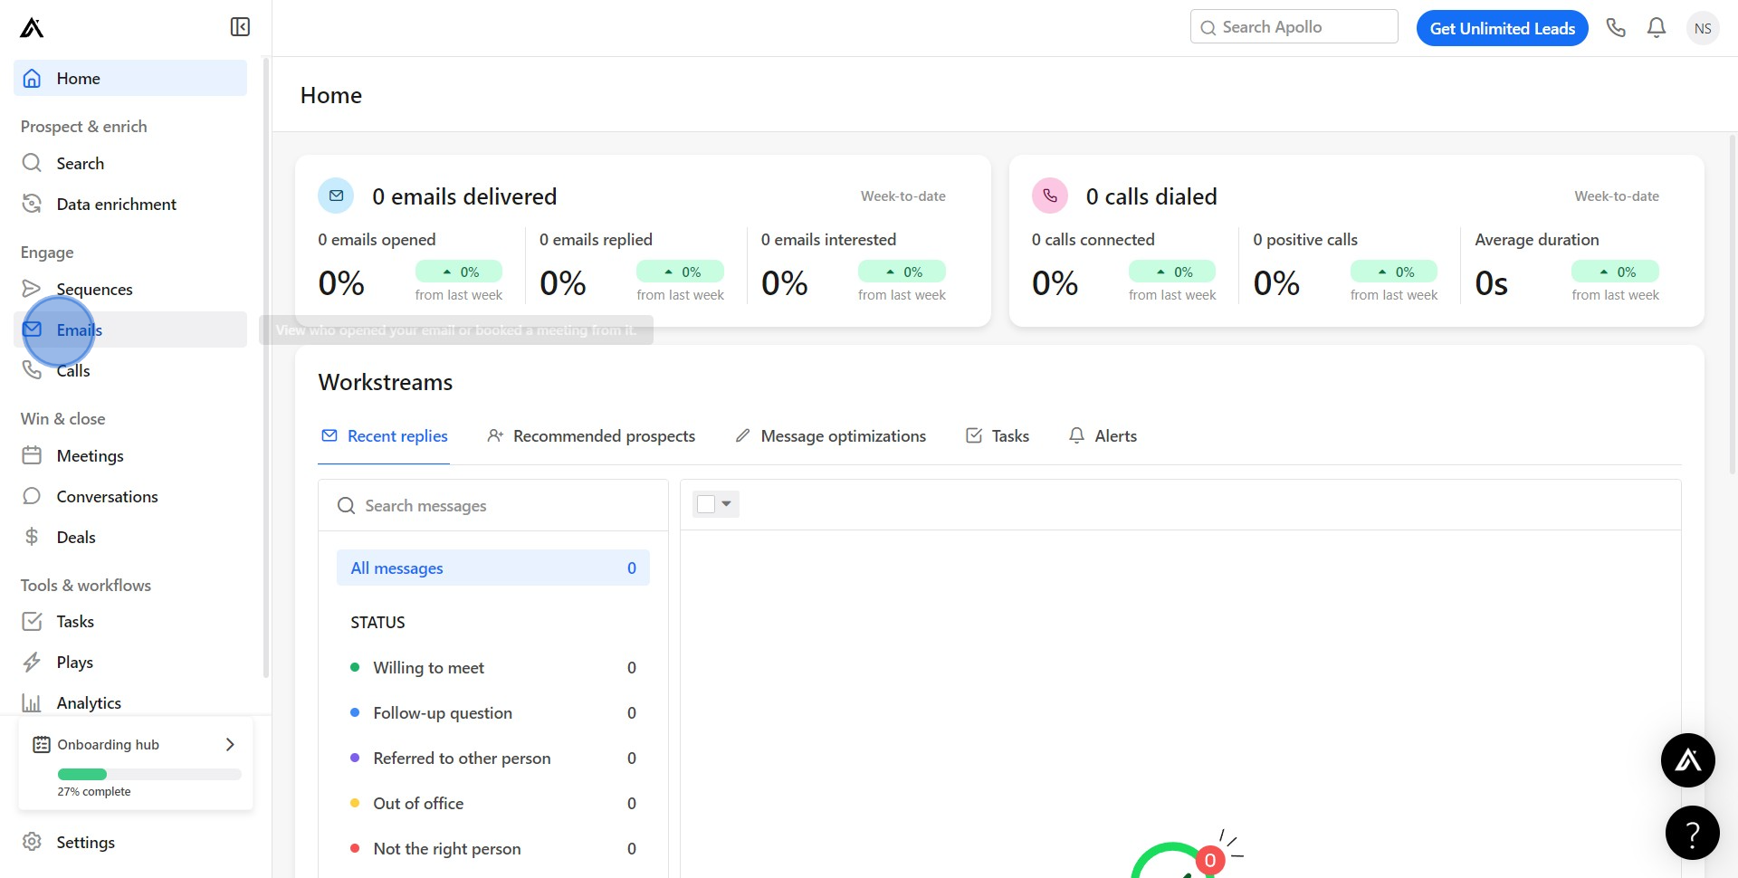
Task: Select the Recent replies tab
Action: [384, 436]
